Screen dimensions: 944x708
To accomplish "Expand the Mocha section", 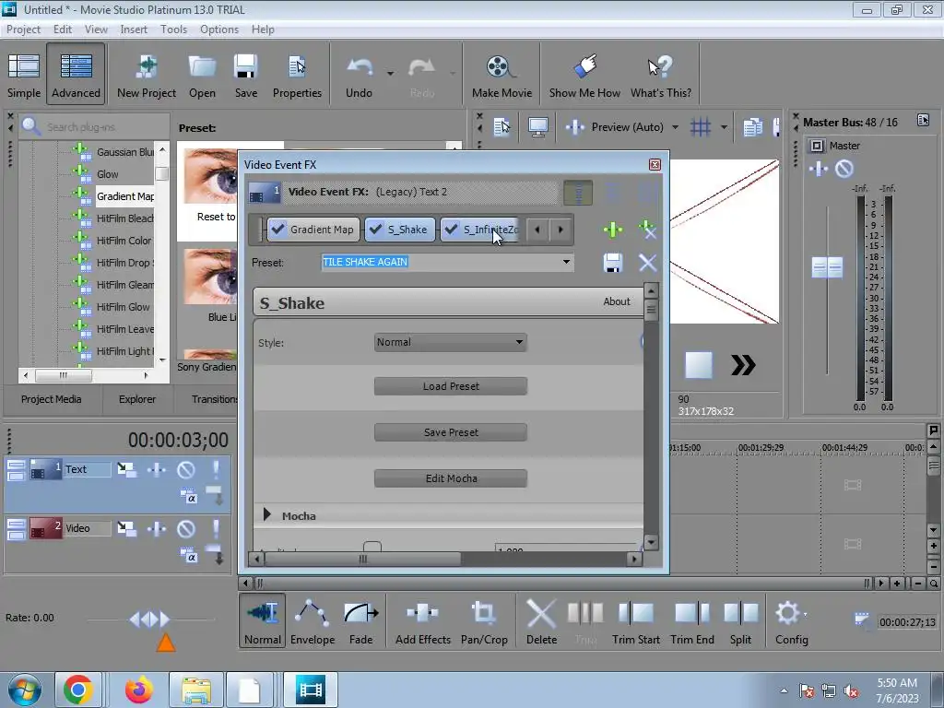I will coord(267,514).
